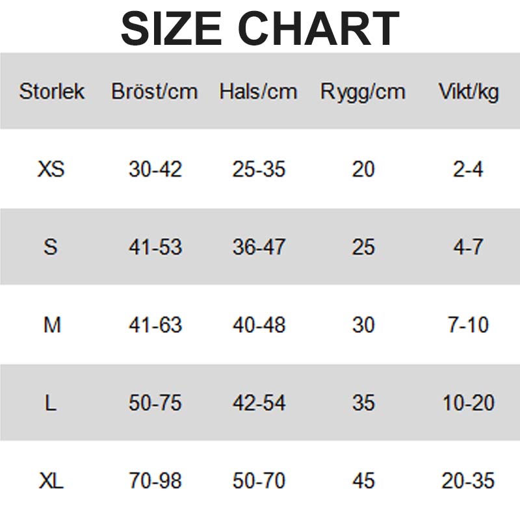
Task: Click the 30-42 chest value
Action: [155, 169]
